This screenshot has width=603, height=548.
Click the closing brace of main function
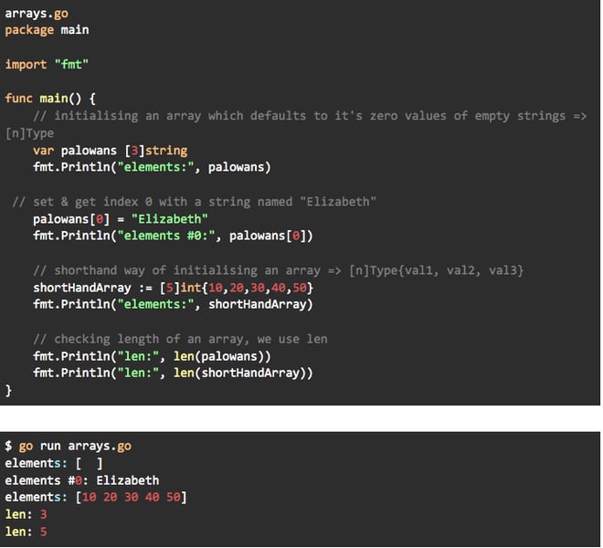(x=9, y=390)
